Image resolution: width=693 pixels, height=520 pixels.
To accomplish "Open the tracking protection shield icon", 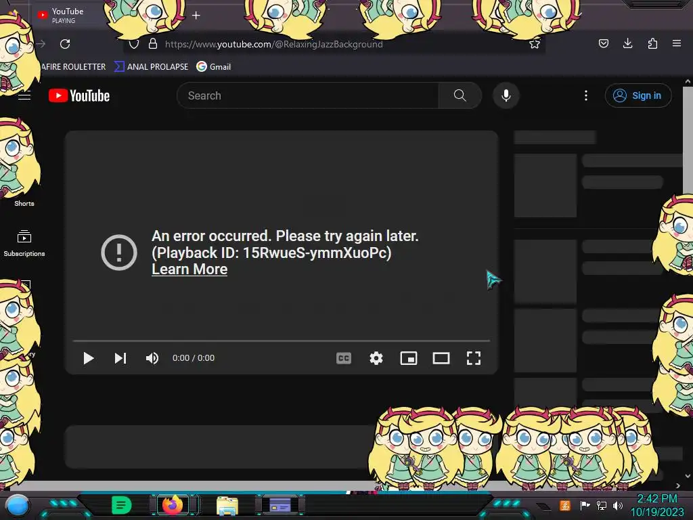I will (134, 44).
